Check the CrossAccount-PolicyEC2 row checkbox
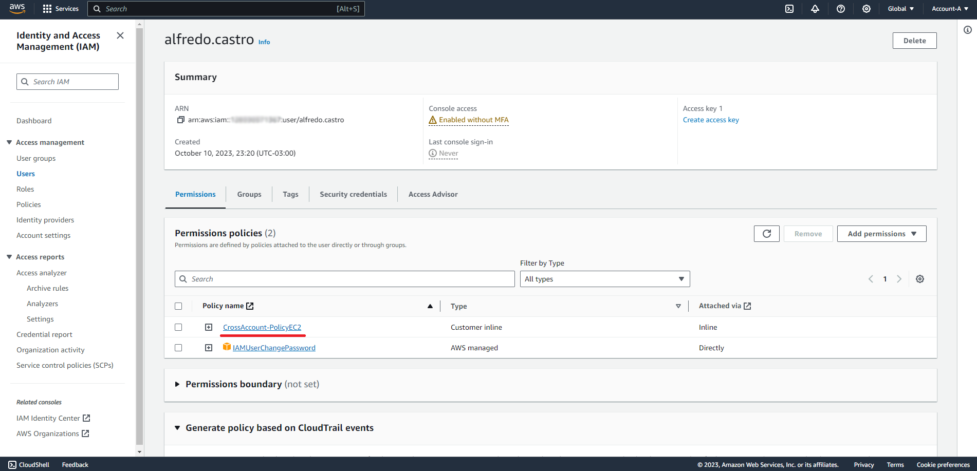977x471 pixels. pos(178,327)
